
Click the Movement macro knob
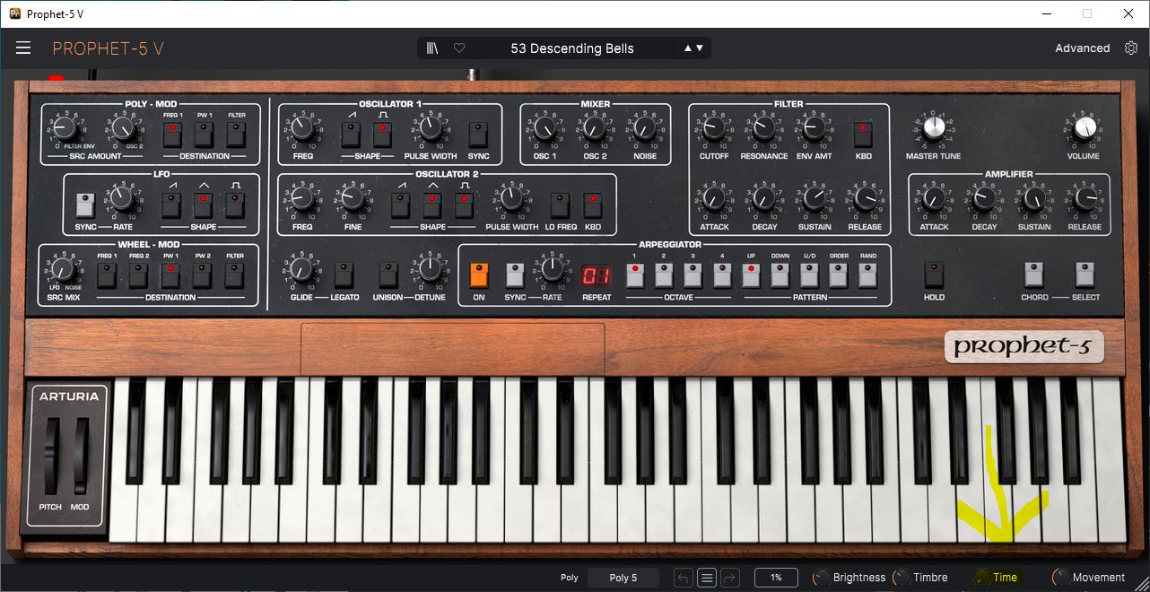click(x=1060, y=578)
